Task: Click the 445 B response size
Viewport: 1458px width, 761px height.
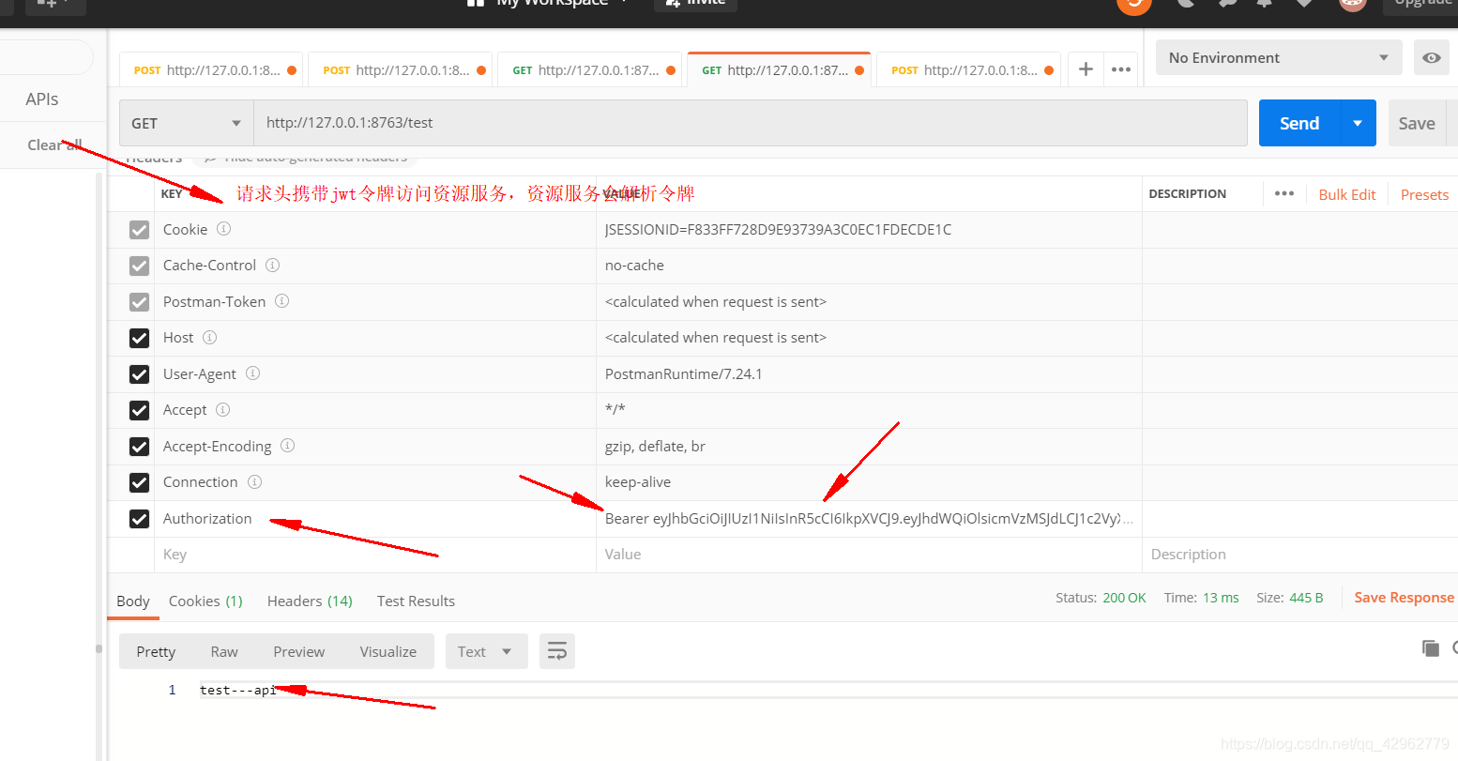Action: pyautogui.click(x=1306, y=597)
